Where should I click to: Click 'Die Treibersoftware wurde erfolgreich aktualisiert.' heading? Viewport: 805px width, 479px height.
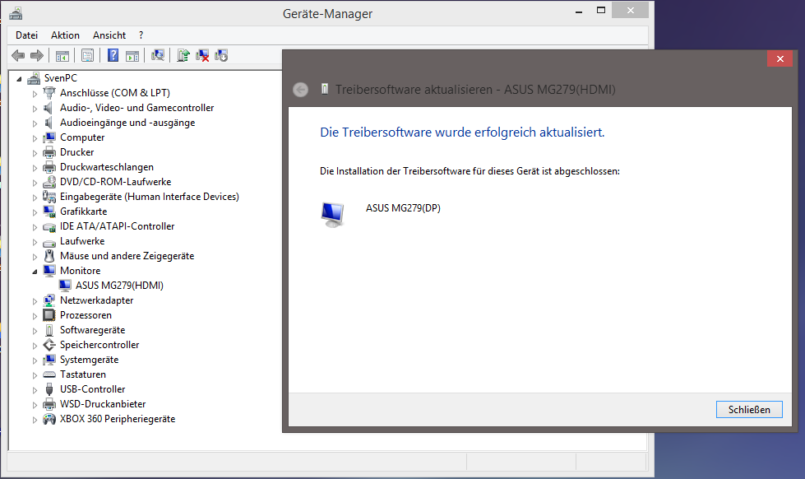(x=462, y=132)
